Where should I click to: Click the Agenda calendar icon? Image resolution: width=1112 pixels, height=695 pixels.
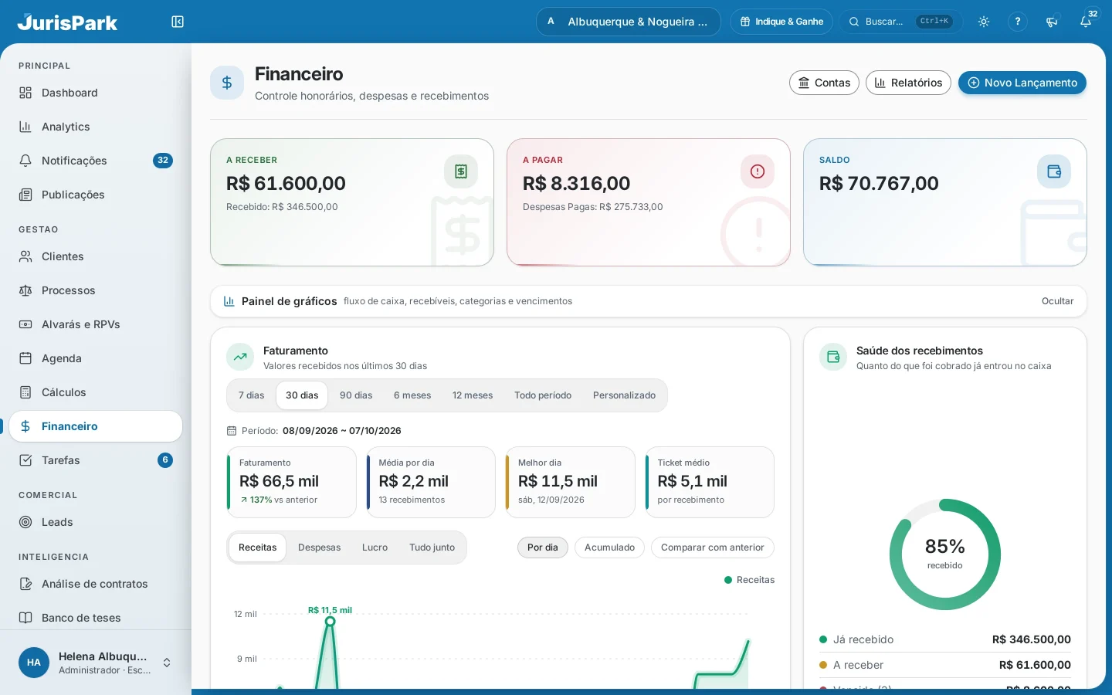tap(25, 358)
